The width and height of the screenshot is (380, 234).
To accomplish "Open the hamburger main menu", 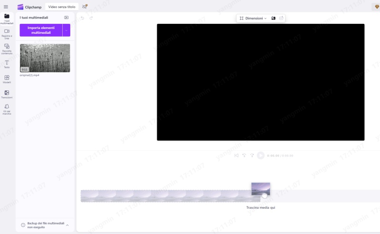I will 6,7.
